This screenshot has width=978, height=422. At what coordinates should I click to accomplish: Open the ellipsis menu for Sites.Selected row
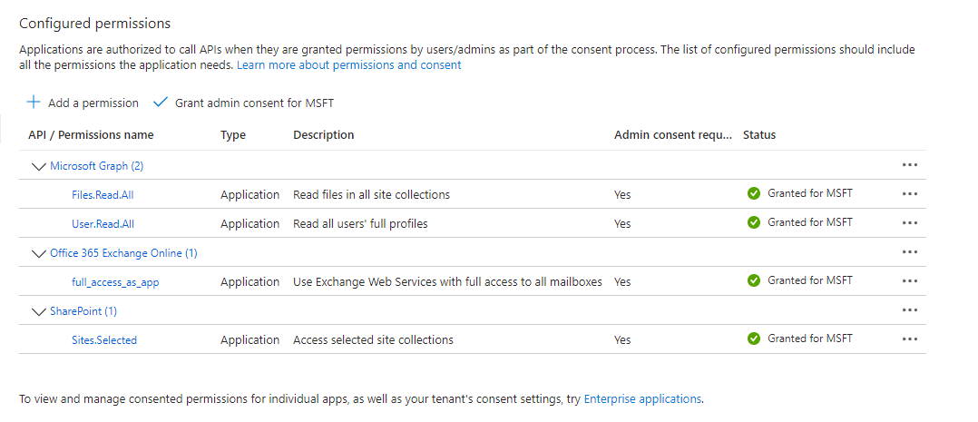(x=909, y=339)
